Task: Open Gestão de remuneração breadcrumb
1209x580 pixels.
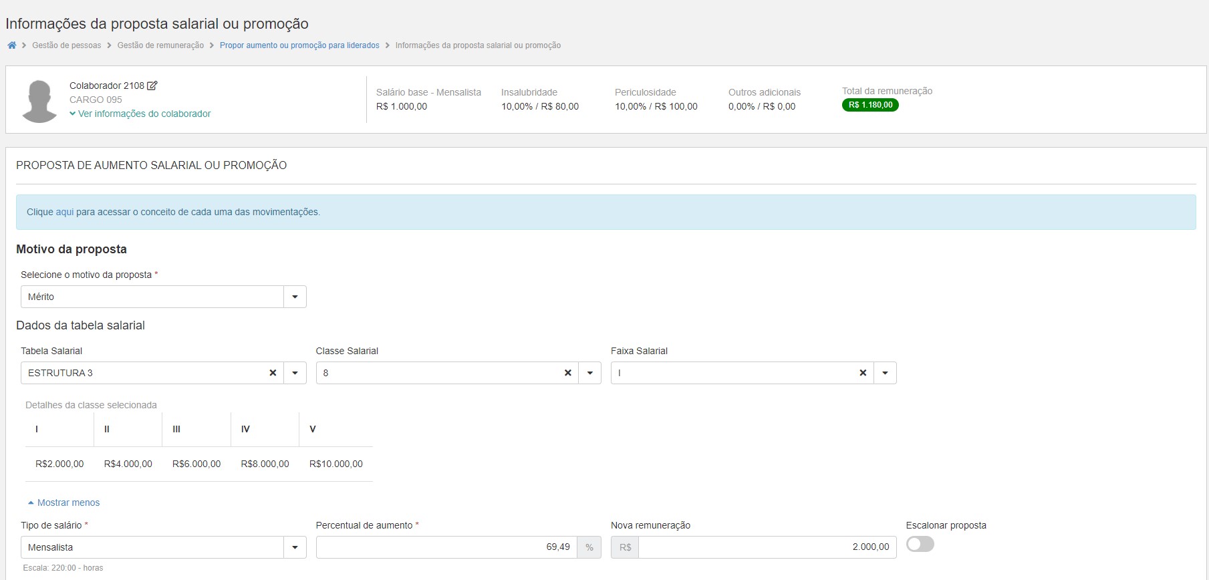Action: 160,45
